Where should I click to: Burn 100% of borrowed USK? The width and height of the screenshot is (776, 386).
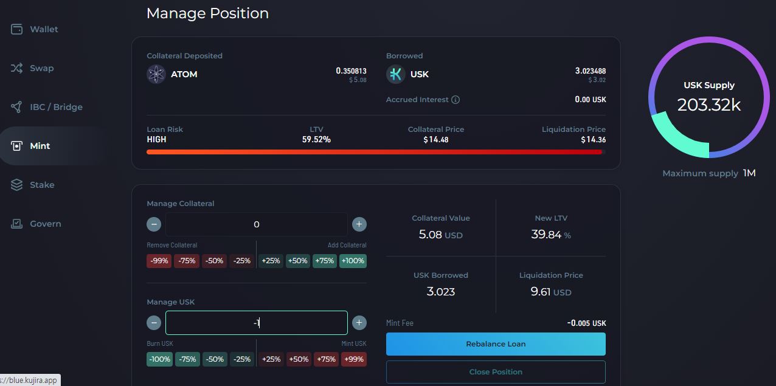159,359
